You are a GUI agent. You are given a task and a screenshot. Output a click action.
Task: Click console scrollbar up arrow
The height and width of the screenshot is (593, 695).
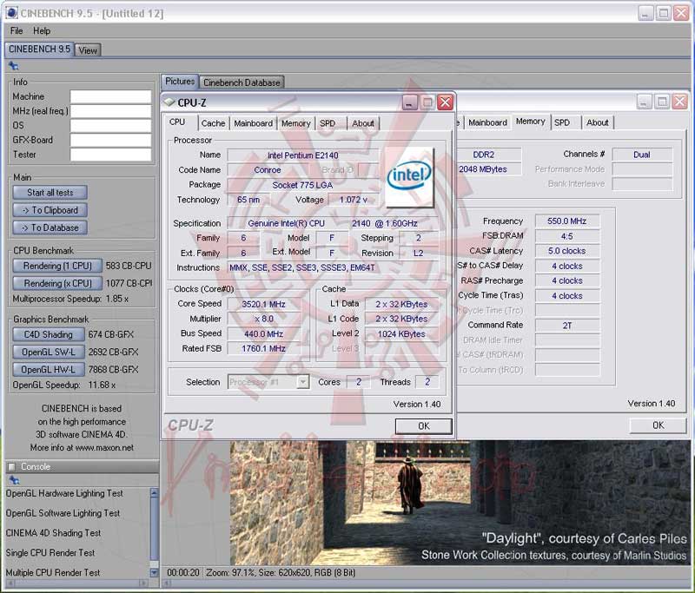pyautogui.click(x=154, y=492)
